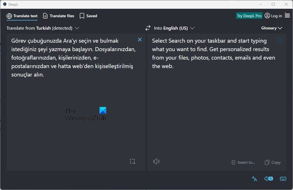Minimize the DeepL window

260,4
